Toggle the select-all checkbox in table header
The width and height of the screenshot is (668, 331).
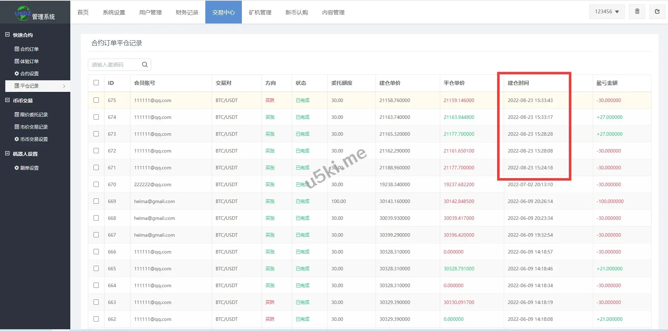coord(96,83)
